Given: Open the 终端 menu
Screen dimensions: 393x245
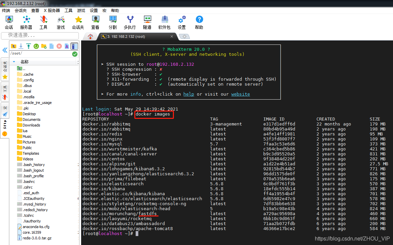Looking at the screenshot, I should 6,11.
